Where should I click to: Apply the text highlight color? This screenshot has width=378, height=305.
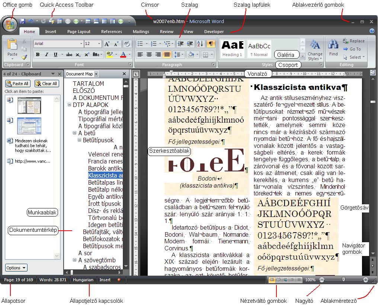pyautogui.click(x=109, y=55)
